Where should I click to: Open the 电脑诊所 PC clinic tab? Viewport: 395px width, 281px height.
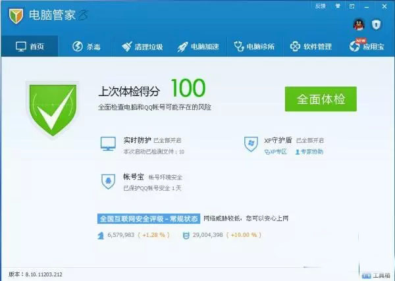click(254, 46)
